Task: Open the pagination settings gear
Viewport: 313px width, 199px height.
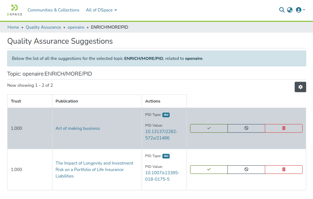Action: [x=300, y=87]
